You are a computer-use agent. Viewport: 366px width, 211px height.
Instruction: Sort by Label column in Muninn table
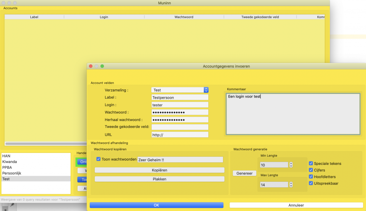coord(34,17)
